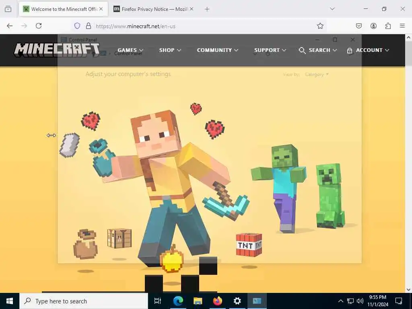
Task: Switch to the Minecraft Official tab
Action: (63, 9)
